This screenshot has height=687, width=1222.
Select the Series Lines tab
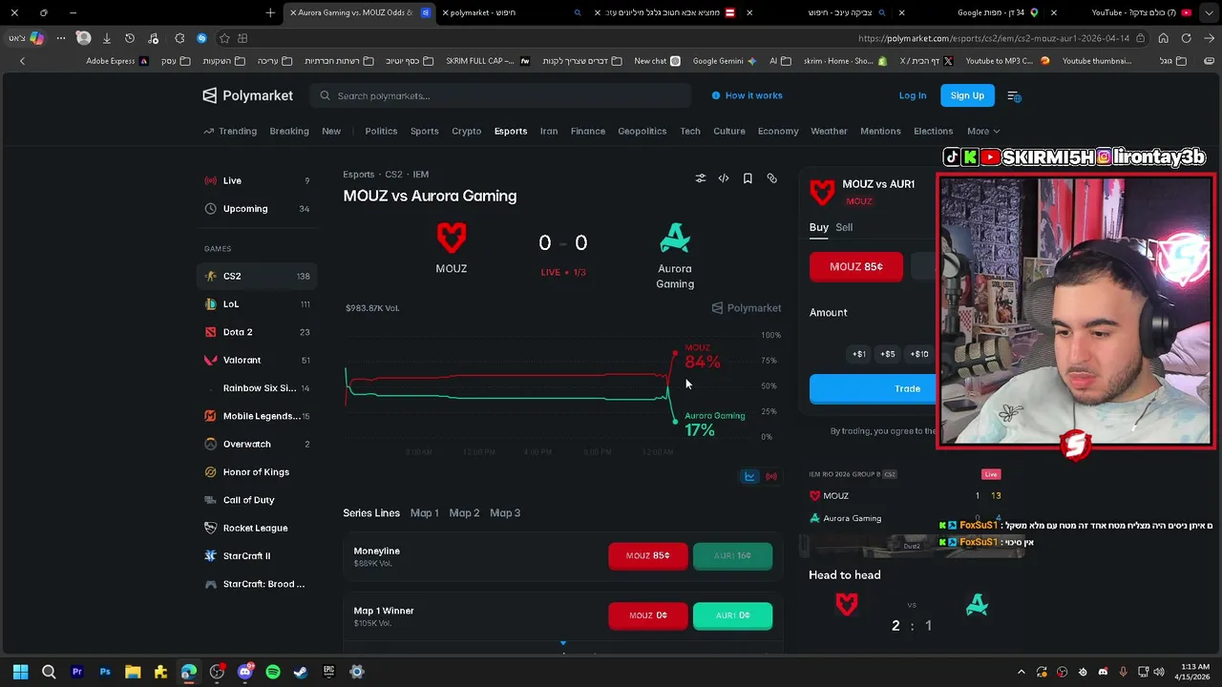pyautogui.click(x=371, y=513)
